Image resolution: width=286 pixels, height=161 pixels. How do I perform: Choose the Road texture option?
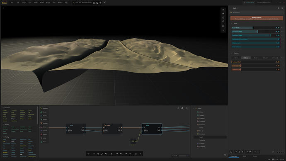(x=256, y=58)
